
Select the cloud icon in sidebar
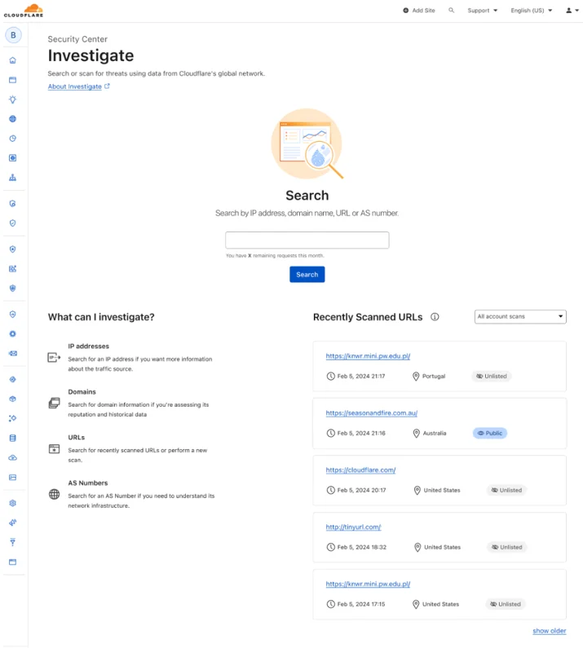13,458
